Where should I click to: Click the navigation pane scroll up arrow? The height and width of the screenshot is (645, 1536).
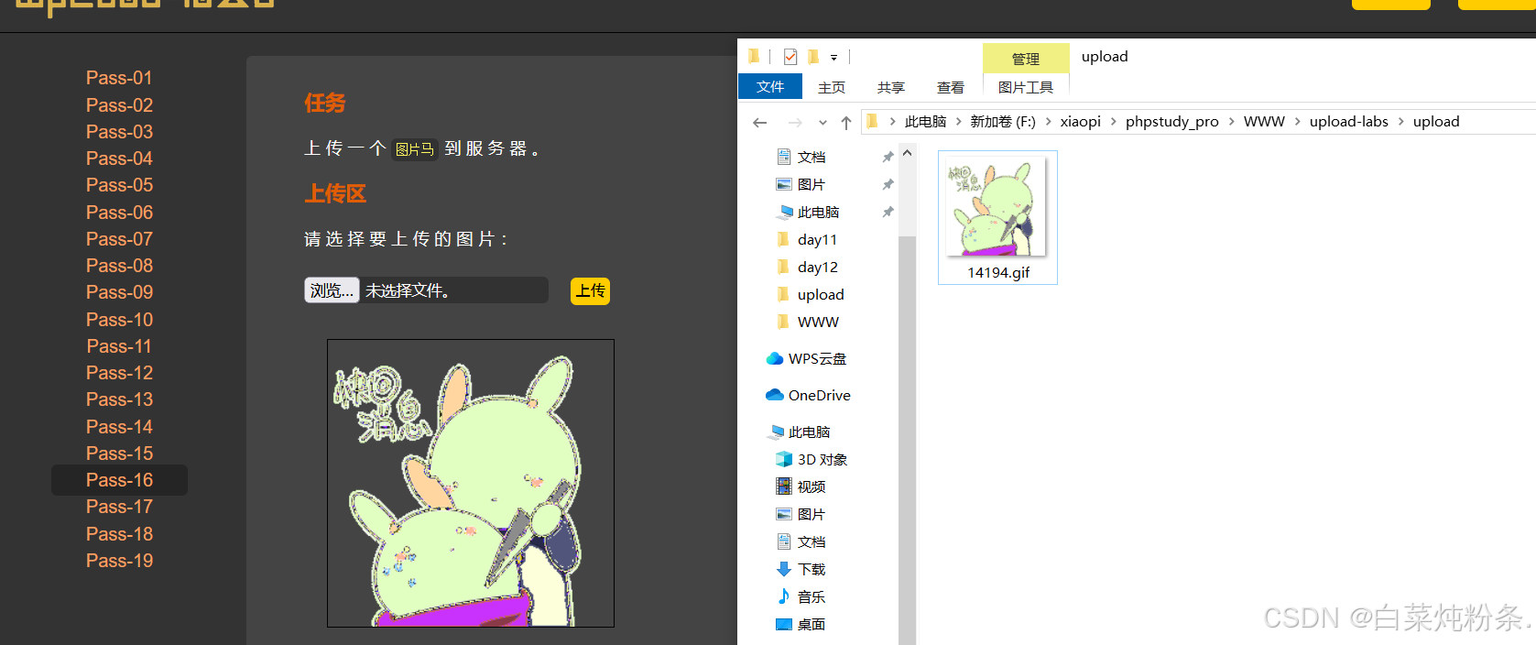907,153
